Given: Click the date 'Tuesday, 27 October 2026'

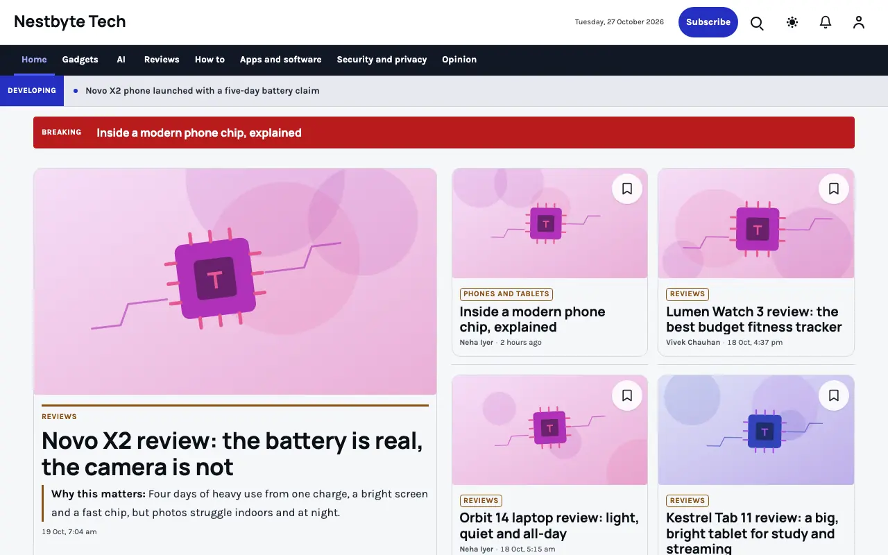Looking at the screenshot, I should 620,22.
